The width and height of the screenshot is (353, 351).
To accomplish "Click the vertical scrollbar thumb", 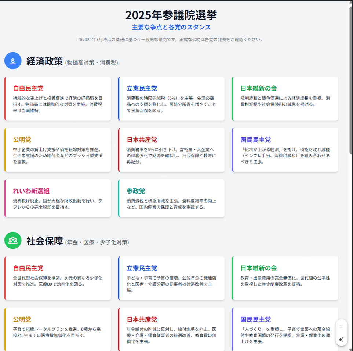I will (351, 80).
